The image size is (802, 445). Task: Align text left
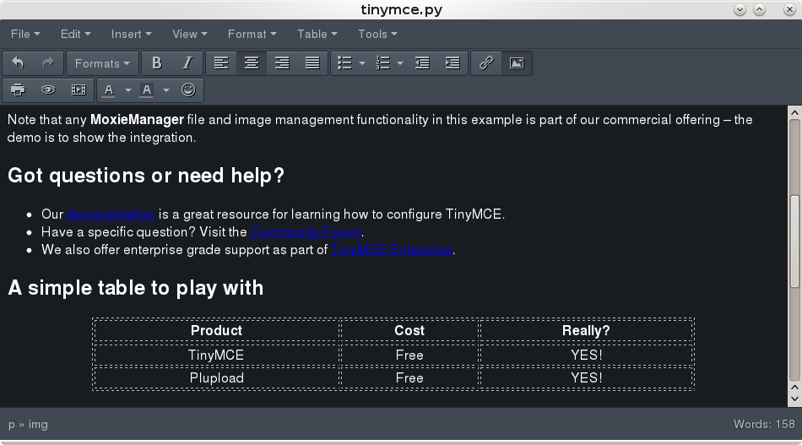pos(221,63)
